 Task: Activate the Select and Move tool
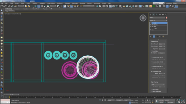(39, 6)
